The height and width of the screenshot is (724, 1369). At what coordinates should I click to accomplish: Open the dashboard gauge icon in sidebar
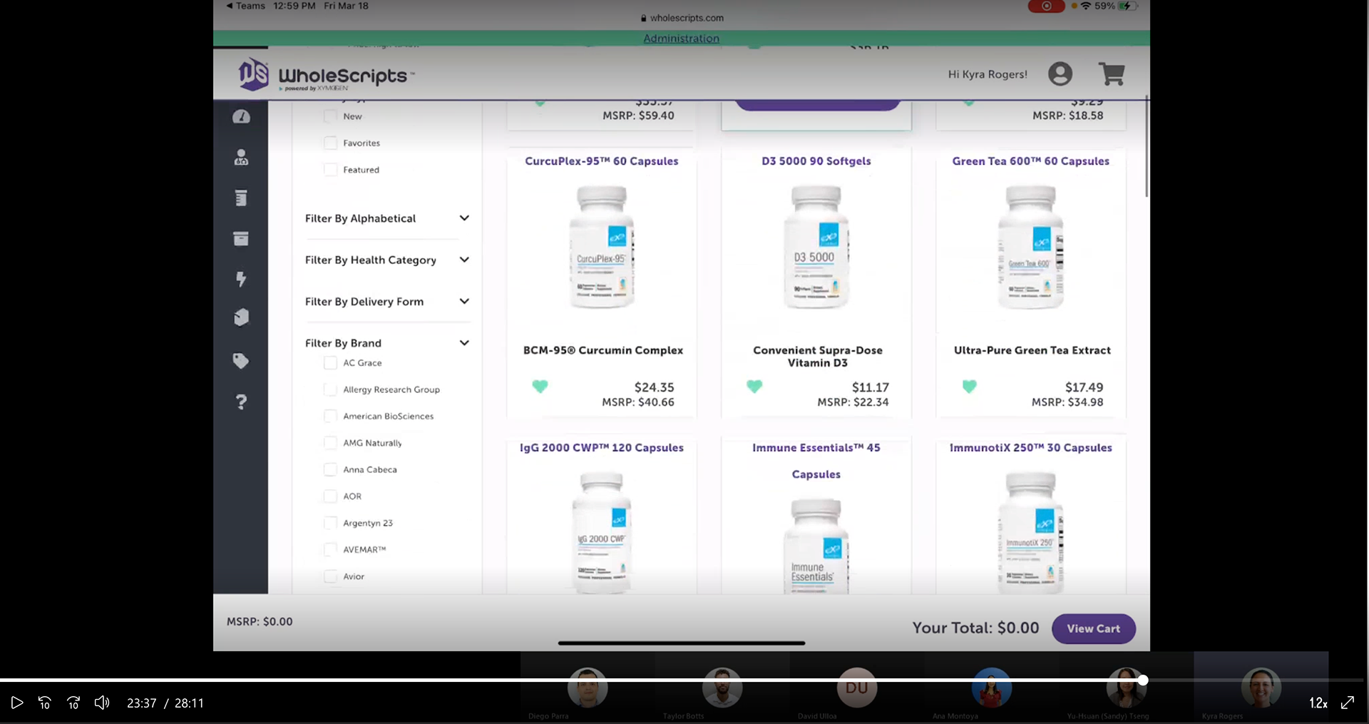tap(241, 116)
